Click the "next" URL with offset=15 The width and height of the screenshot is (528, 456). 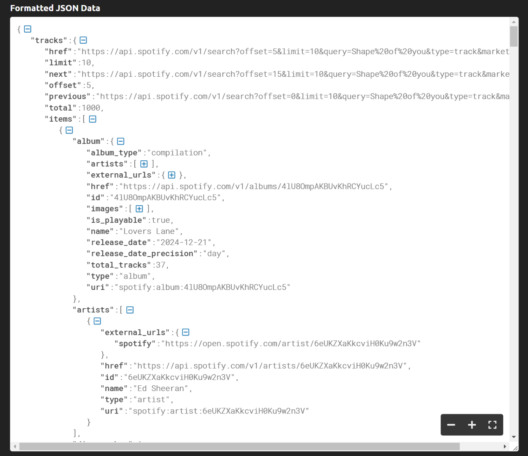293,74
